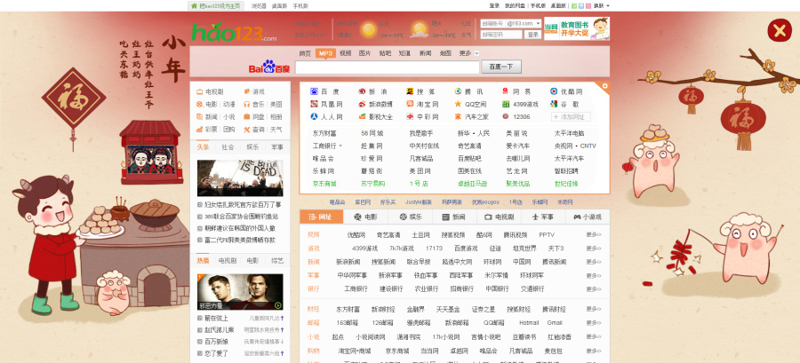Open the 4399游戏 icon link

(x=505, y=104)
